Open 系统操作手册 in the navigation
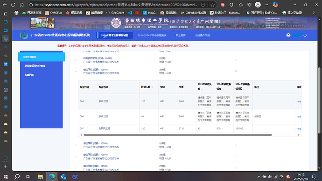Image resolution: width=322 pixels, height=181 pixels. point(202,36)
